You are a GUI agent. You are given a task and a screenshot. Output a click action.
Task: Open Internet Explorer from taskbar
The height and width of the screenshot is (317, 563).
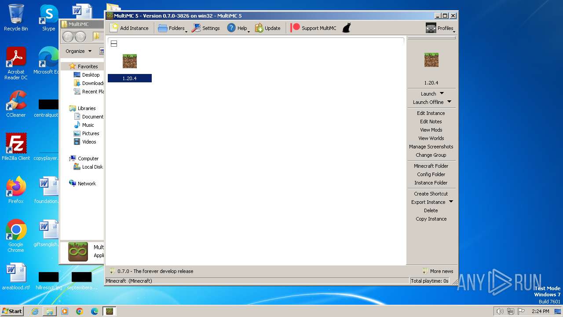(35, 311)
